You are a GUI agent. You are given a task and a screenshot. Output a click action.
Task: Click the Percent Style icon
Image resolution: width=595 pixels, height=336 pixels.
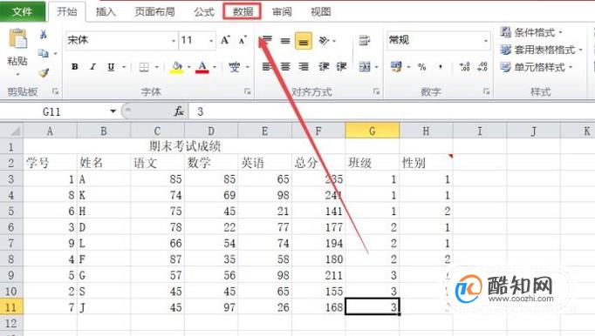(422, 67)
